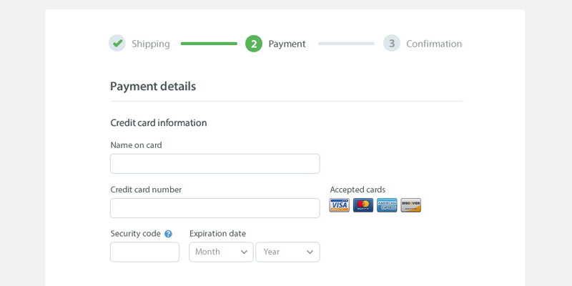Select the Payment step label

coord(287,44)
